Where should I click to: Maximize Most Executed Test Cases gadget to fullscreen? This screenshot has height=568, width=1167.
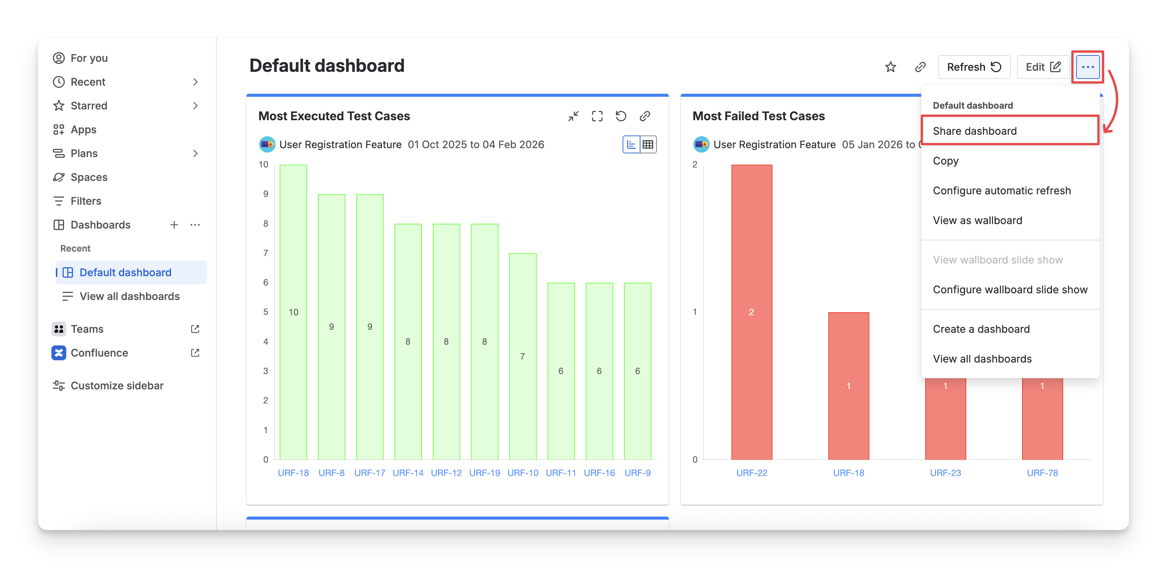(x=597, y=117)
